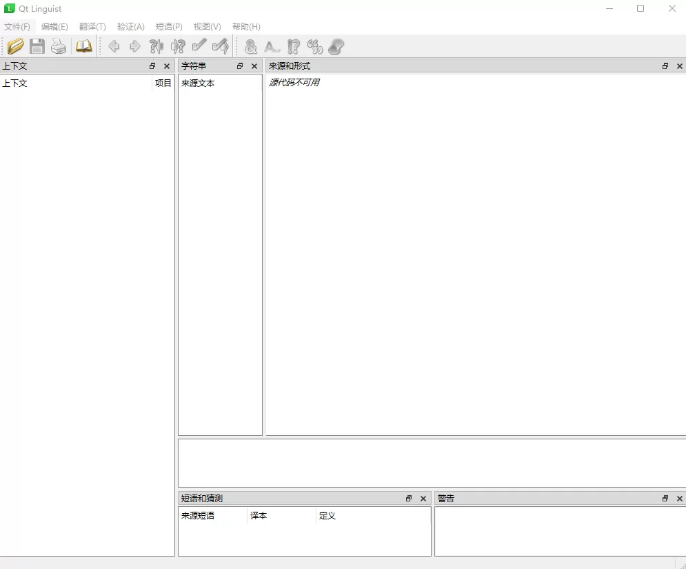Toggle ending punctuation validation
Screen dimensions: 686x569
click(x=293, y=46)
